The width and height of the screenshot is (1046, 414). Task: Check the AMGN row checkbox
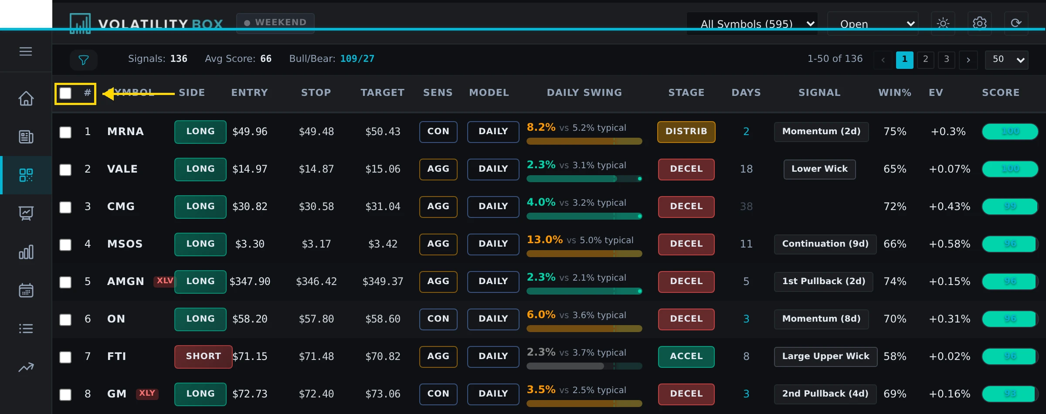(x=65, y=282)
